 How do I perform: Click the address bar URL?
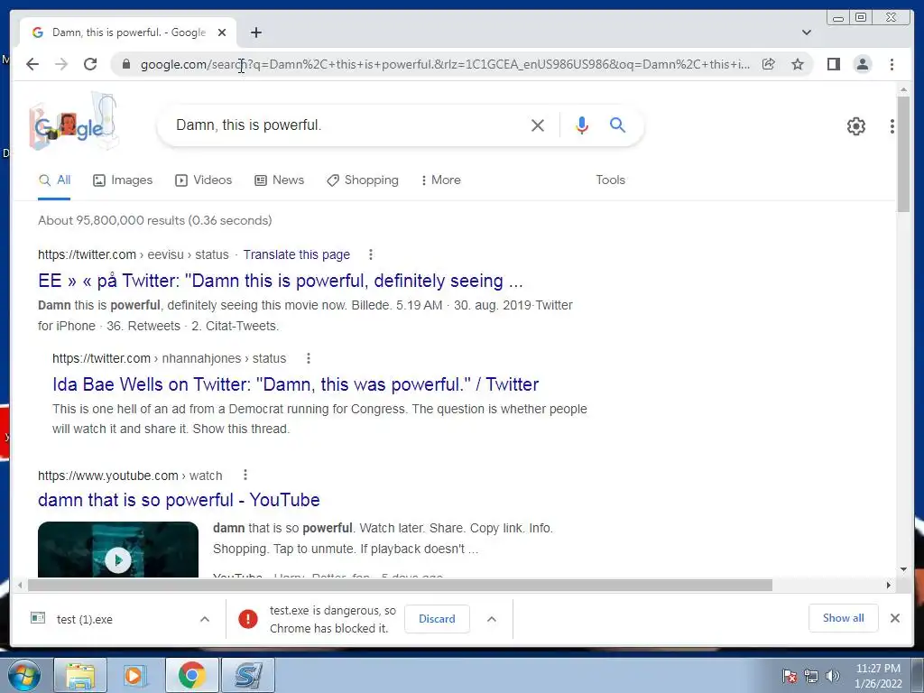coord(445,64)
